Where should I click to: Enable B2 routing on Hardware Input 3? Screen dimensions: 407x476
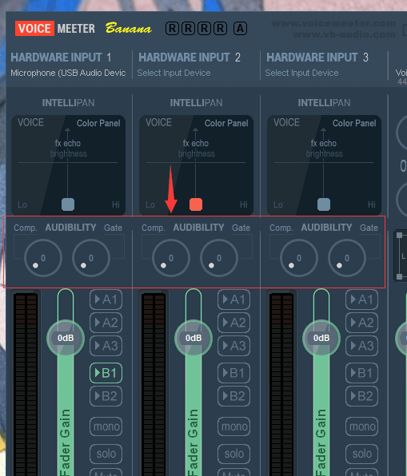point(361,396)
